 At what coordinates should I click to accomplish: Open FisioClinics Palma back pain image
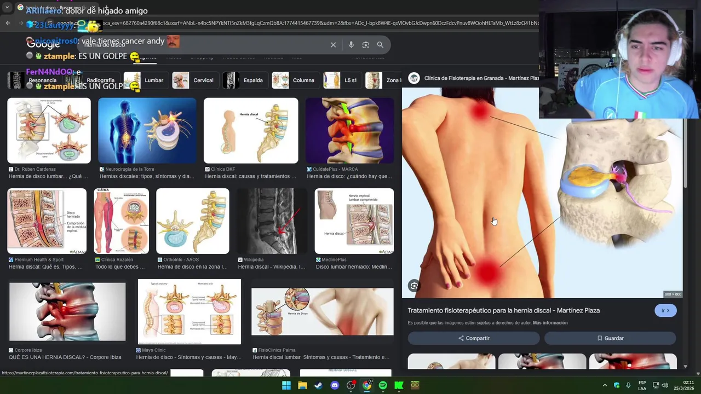[322, 311]
